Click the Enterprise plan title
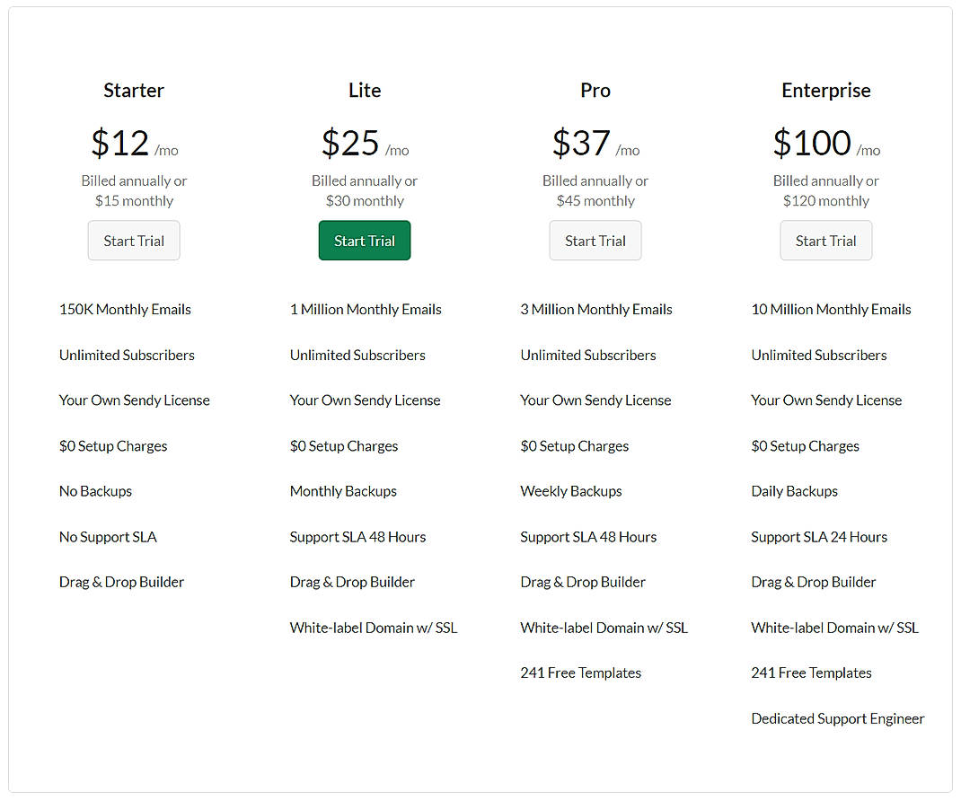The width and height of the screenshot is (961, 800). pos(825,90)
